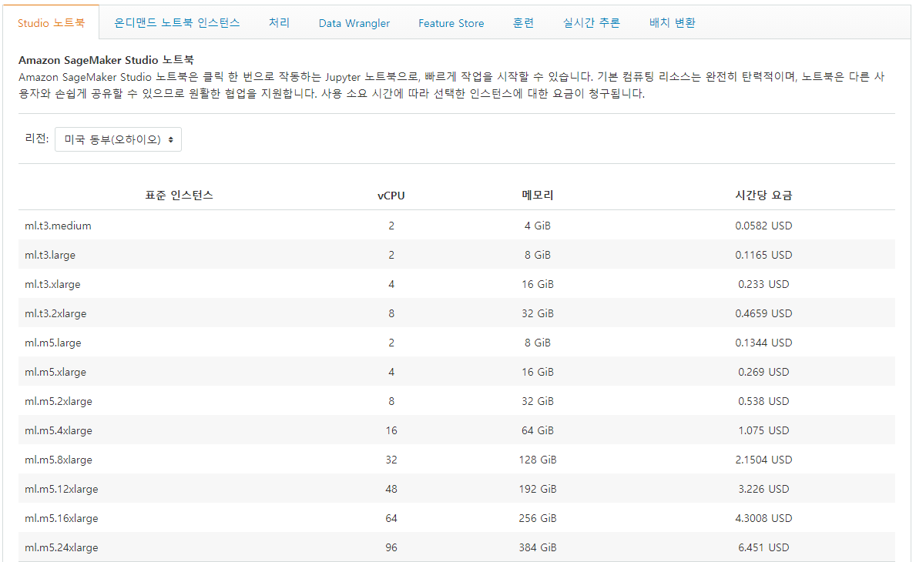Screen dimensions: 916x562
Task: Click the vCPU value 16 for ml.m5.4xlarge
Action: (x=391, y=430)
